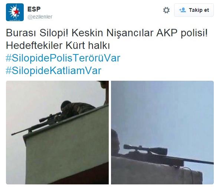Open the @ezilenler handle link
This screenshot has width=219, height=187.
coord(40,17)
